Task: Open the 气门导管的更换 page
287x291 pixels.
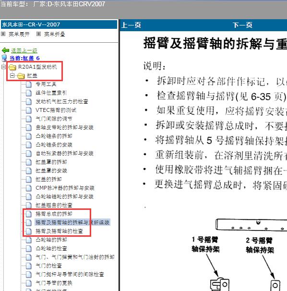Action: point(54,283)
